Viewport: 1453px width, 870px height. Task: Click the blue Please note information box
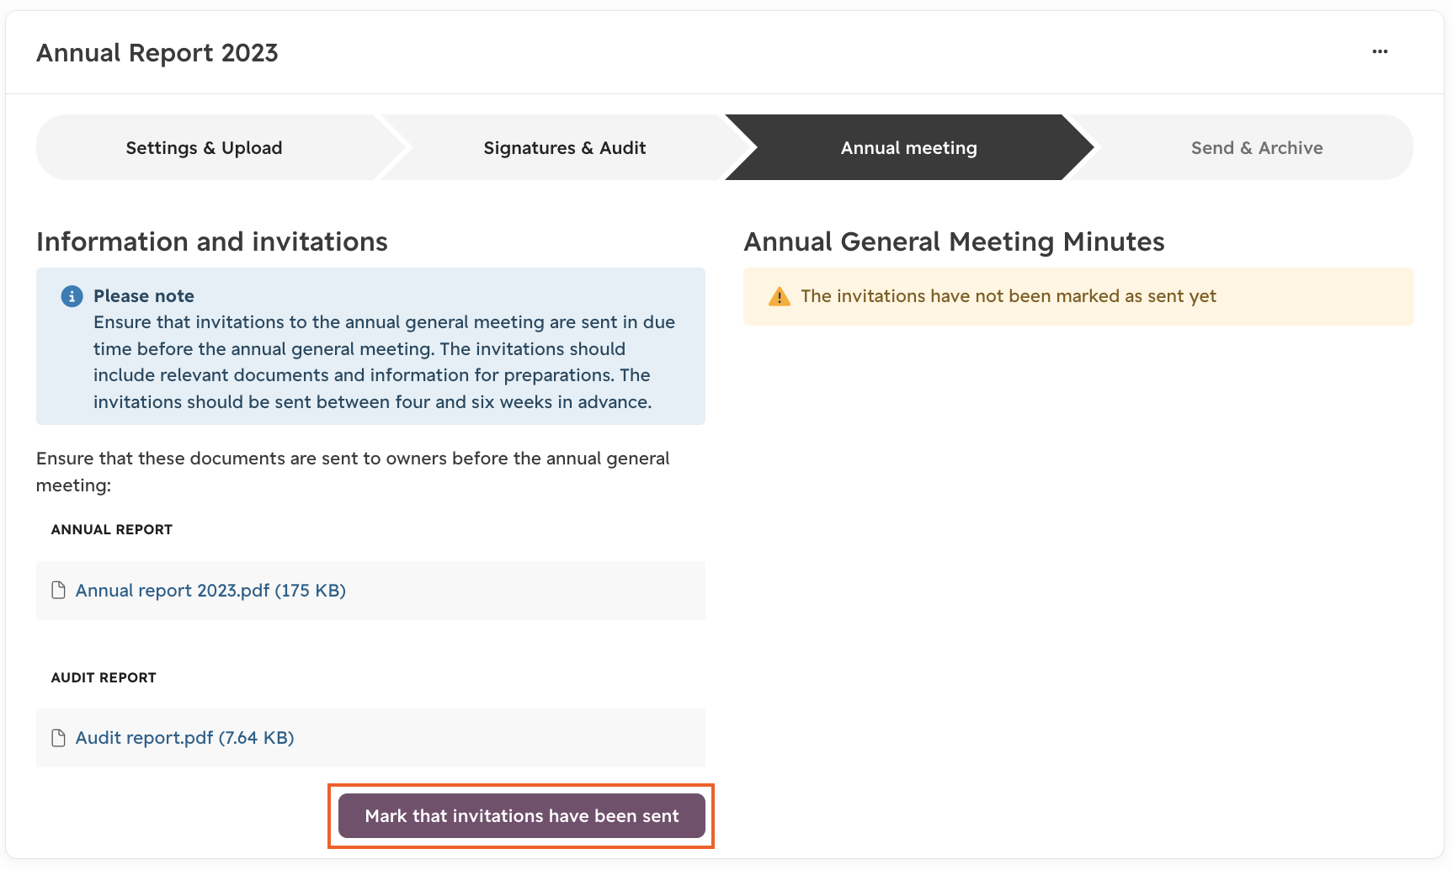(370, 346)
